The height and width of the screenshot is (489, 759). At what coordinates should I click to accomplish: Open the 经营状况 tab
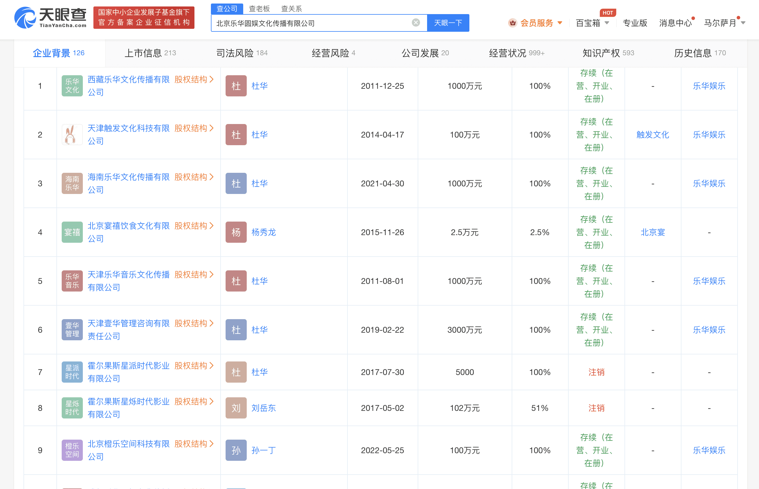(517, 53)
